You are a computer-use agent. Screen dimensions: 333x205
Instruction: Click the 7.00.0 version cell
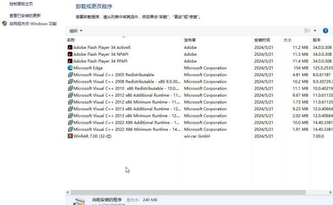pyautogui.click(x=318, y=136)
